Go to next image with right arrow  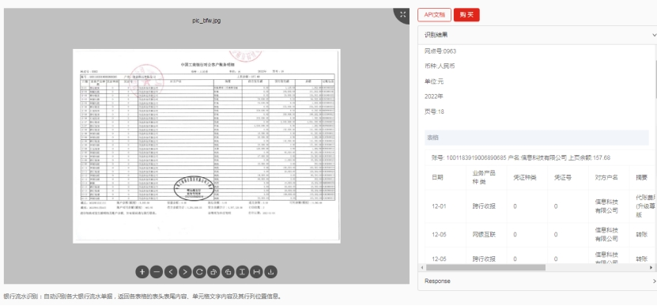(185, 272)
